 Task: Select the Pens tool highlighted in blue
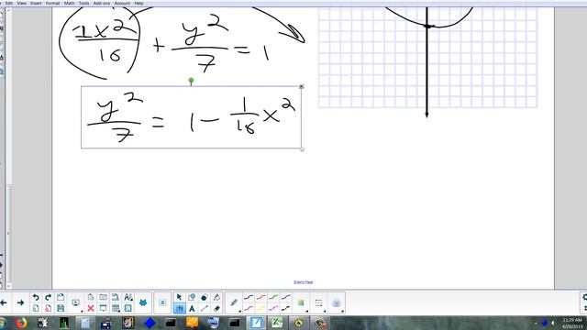pyautogui.click(x=180, y=308)
